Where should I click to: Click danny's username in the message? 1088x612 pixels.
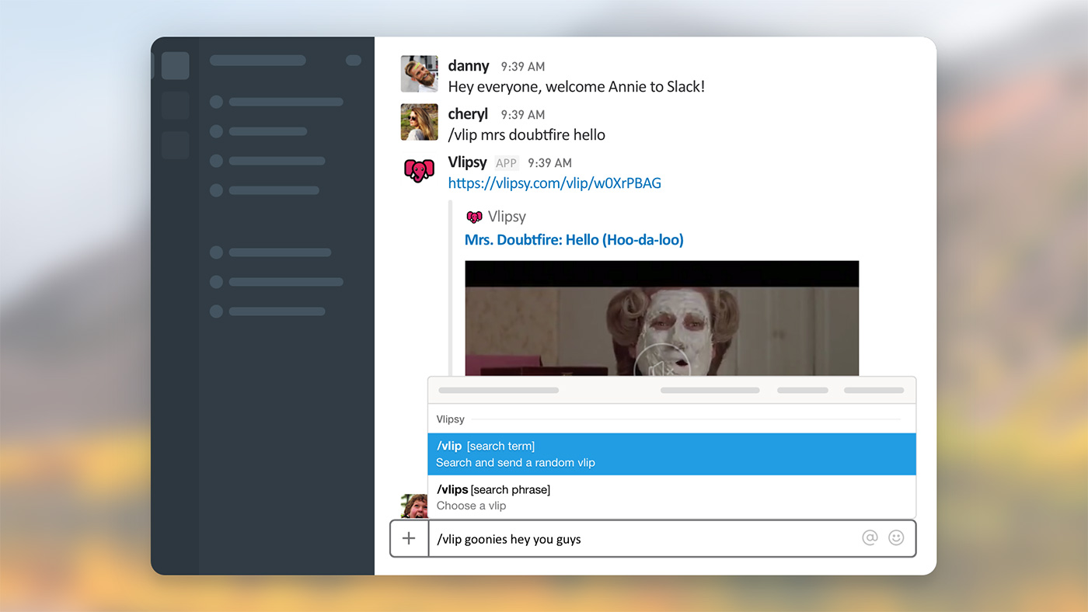click(469, 66)
